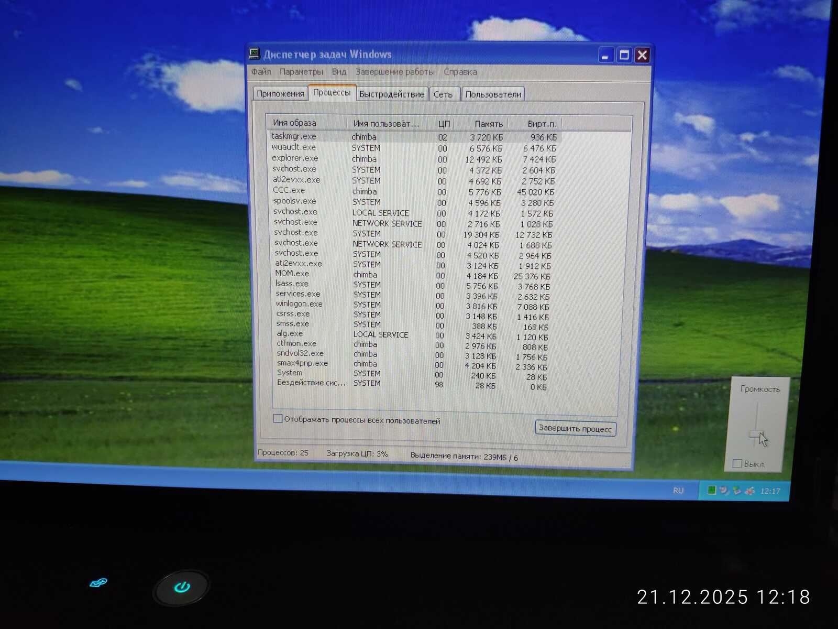Image resolution: width=838 pixels, height=629 pixels.
Task: Go to the Сеть tab
Action: tap(443, 94)
